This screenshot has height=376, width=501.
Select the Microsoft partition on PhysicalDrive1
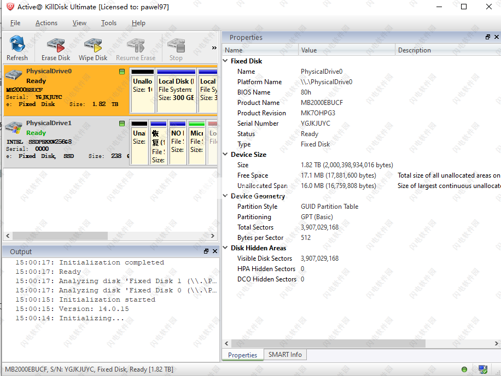[x=197, y=142]
